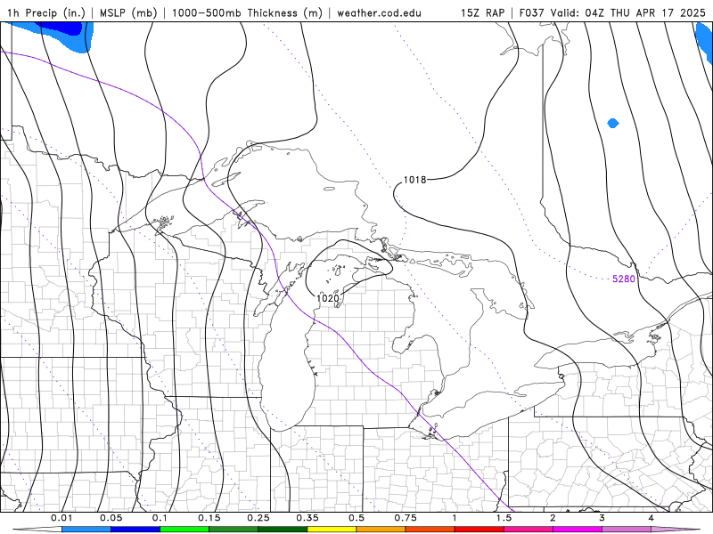This screenshot has height=534, width=713.
Task: Click the 0.01 legend value
Action: pos(61,518)
